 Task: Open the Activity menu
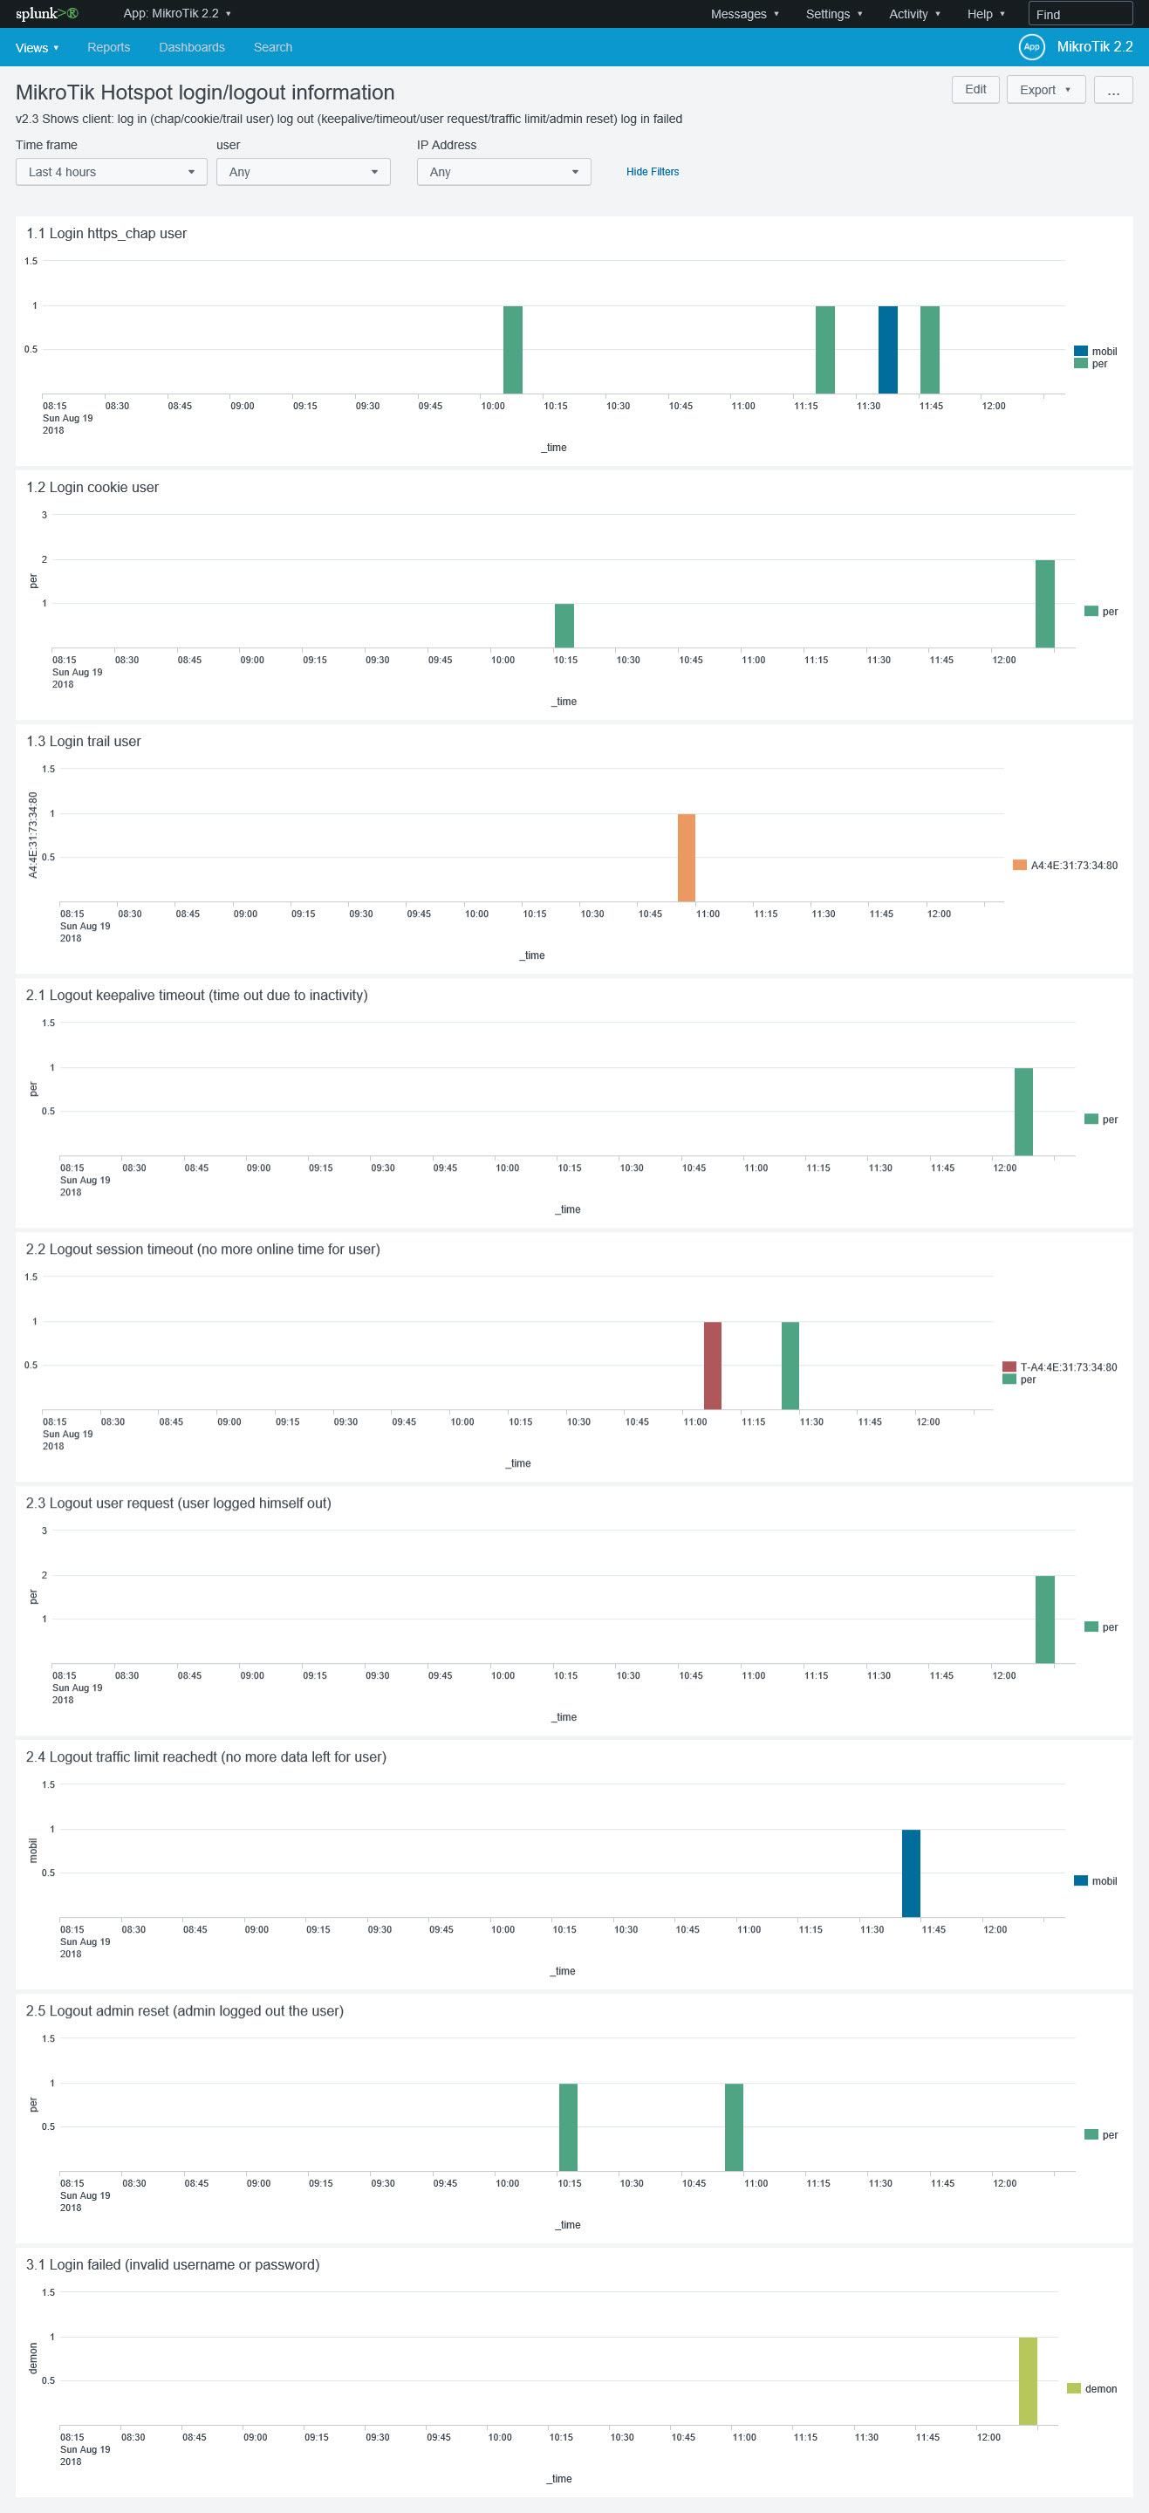tap(914, 14)
